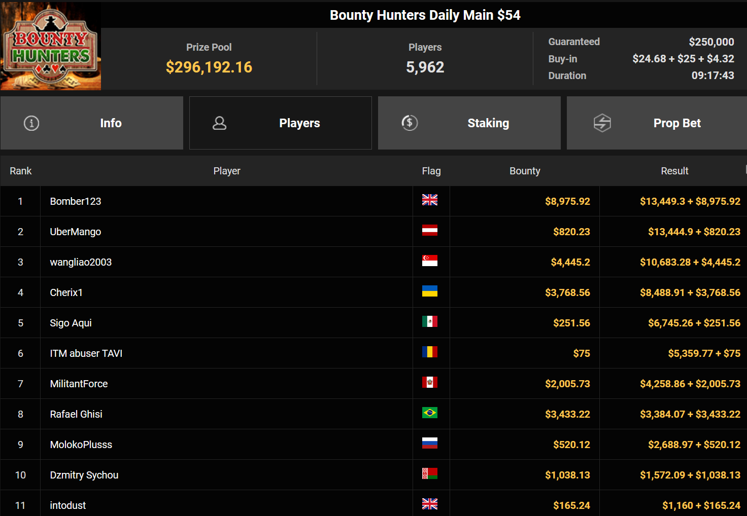
Task: Sort by the Rank column header
Action: pyautogui.click(x=20, y=171)
